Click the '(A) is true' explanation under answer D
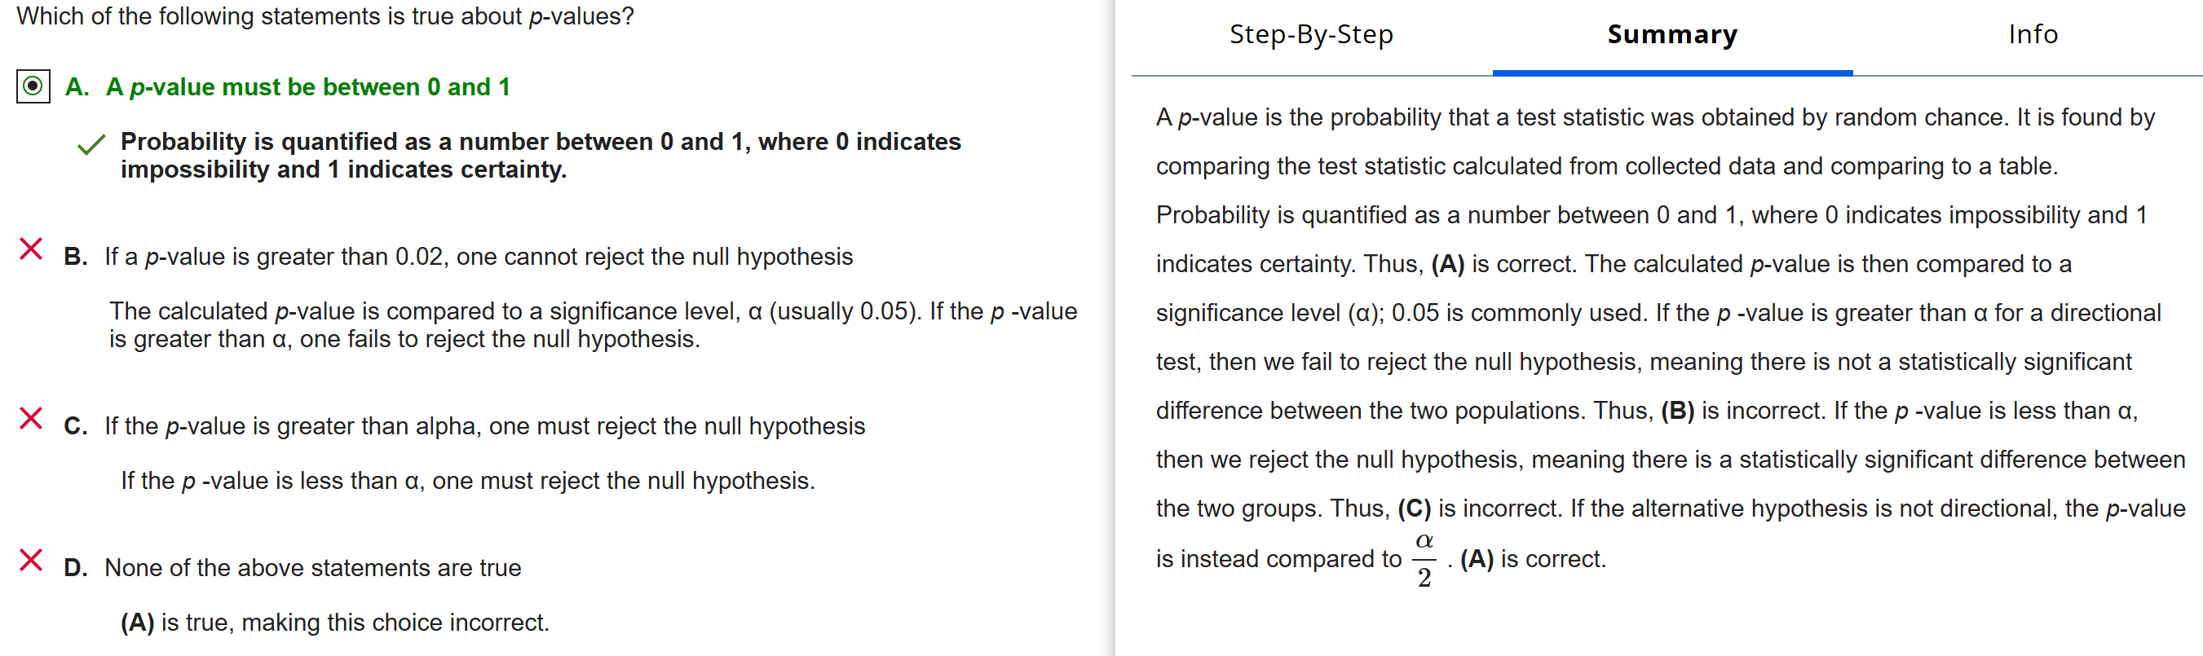2203x656 pixels. click(334, 623)
